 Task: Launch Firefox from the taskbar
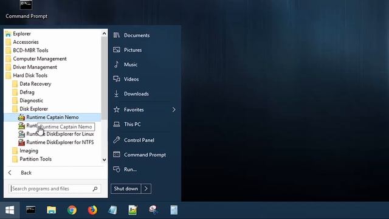coord(92,210)
